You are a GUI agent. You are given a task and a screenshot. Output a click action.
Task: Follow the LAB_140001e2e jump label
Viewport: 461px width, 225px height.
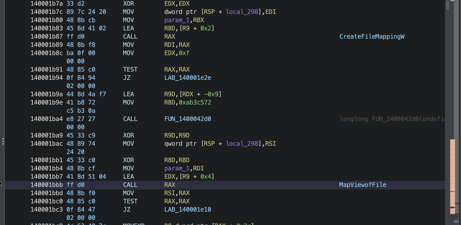(188, 78)
